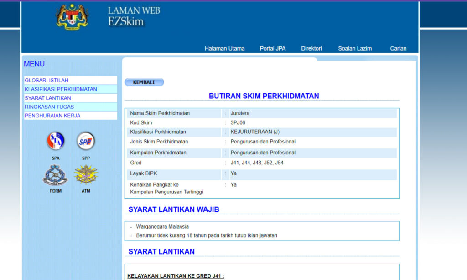Open the SPP agency icon
Image resolution: width=467 pixels, height=280 pixels.
(x=86, y=141)
